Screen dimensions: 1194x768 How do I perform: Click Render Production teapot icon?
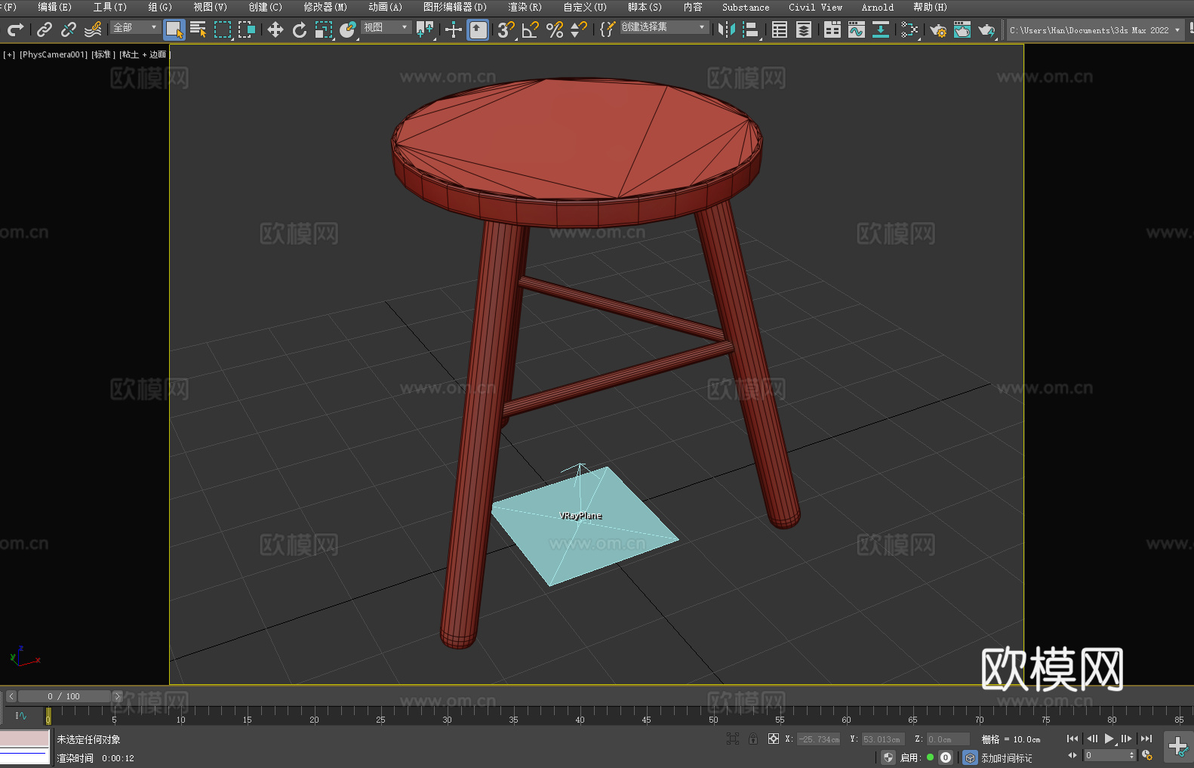tap(986, 29)
